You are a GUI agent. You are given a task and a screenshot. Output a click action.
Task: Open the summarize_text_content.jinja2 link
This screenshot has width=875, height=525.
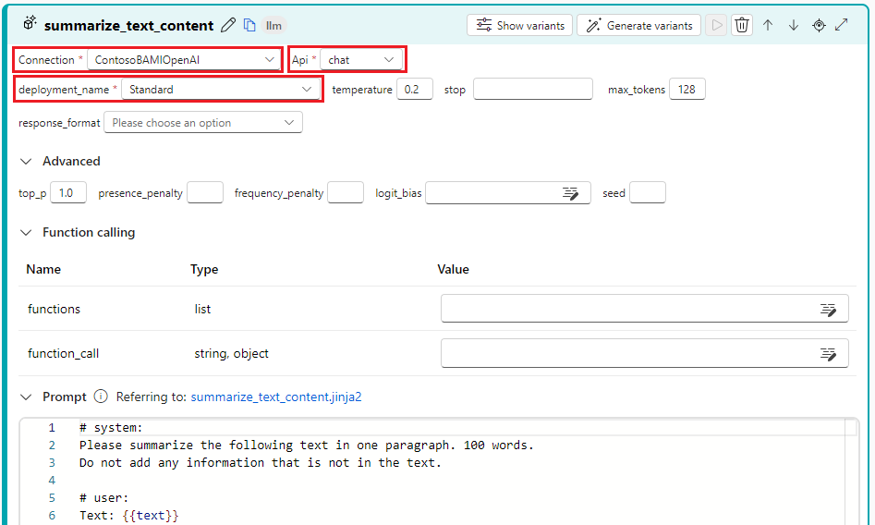point(275,397)
